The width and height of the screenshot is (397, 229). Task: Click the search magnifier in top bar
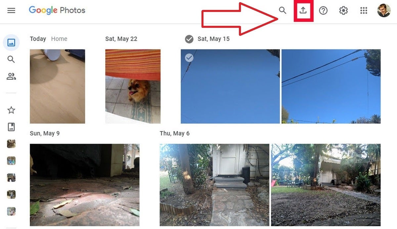click(283, 10)
